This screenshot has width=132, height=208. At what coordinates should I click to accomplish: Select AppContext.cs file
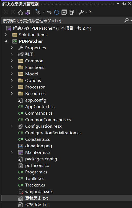pos(40,107)
